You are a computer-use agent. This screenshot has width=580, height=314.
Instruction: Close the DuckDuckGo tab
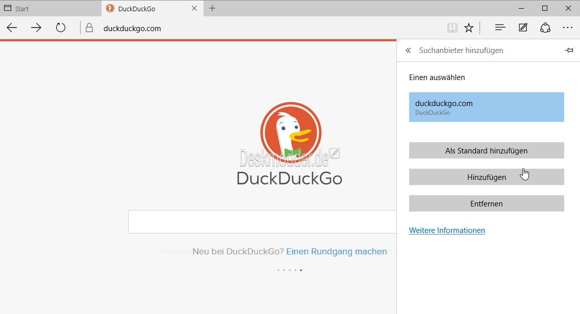pyautogui.click(x=194, y=8)
